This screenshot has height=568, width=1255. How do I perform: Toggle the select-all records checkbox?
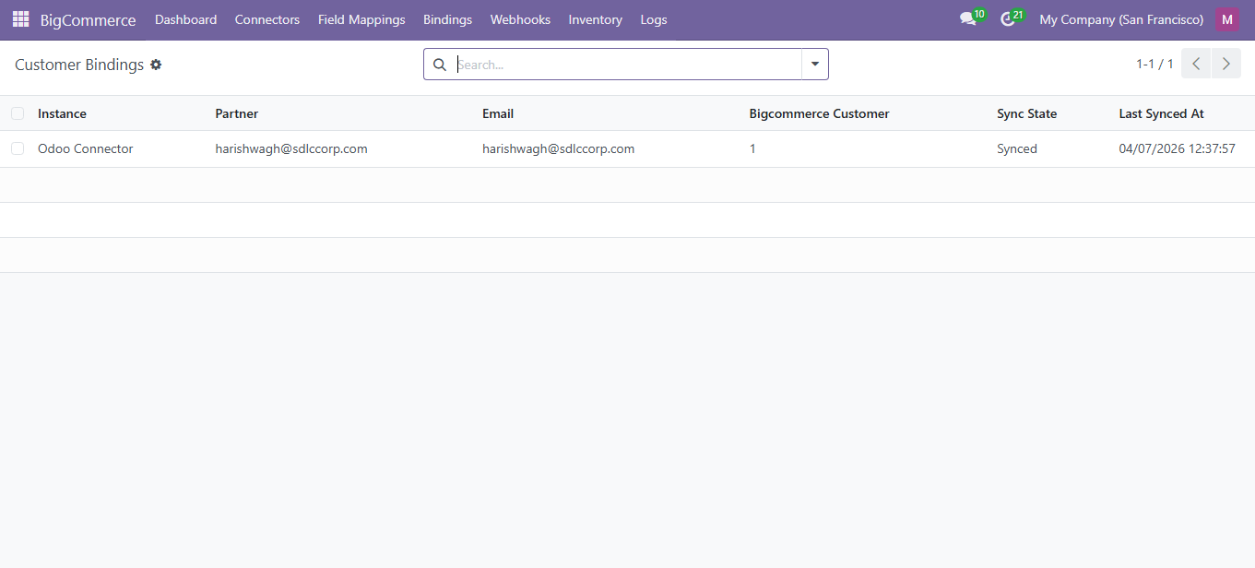(x=17, y=112)
